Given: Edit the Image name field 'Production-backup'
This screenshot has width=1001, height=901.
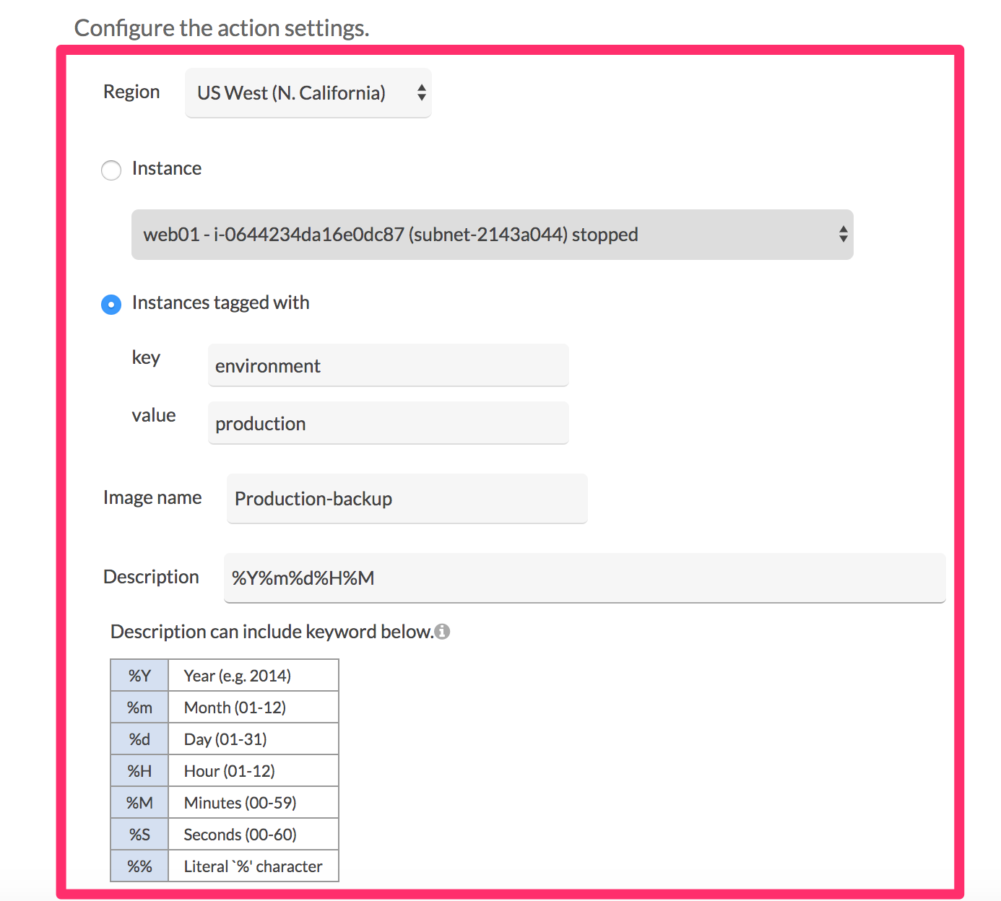Looking at the screenshot, I should (x=407, y=498).
